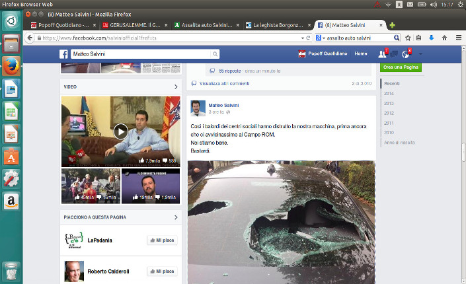The height and width of the screenshot is (284, 466).
Task: Open the smashed car windshield photo
Action: pos(281,222)
